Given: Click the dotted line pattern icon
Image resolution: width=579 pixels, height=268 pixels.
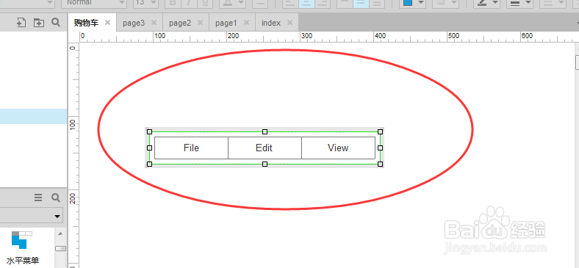Looking at the screenshot, I should (547, 3).
